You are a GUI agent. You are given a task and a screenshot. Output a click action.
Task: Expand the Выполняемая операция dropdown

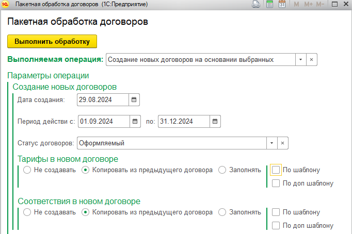pos(300,60)
